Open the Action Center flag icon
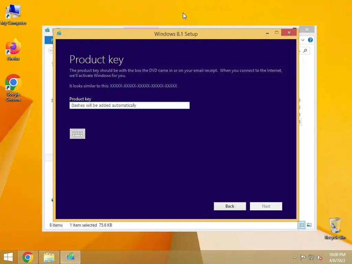 [x=303, y=257]
